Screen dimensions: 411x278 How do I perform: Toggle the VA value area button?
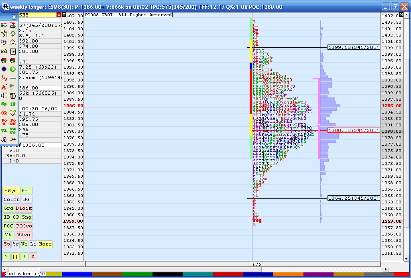click(x=8, y=235)
